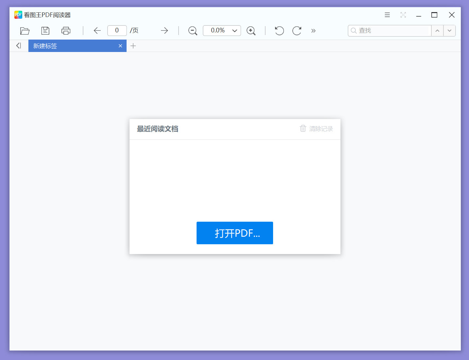Click the zoom out magnifier icon
The width and height of the screenshot is (469, 360).
[x=193, y=31]
